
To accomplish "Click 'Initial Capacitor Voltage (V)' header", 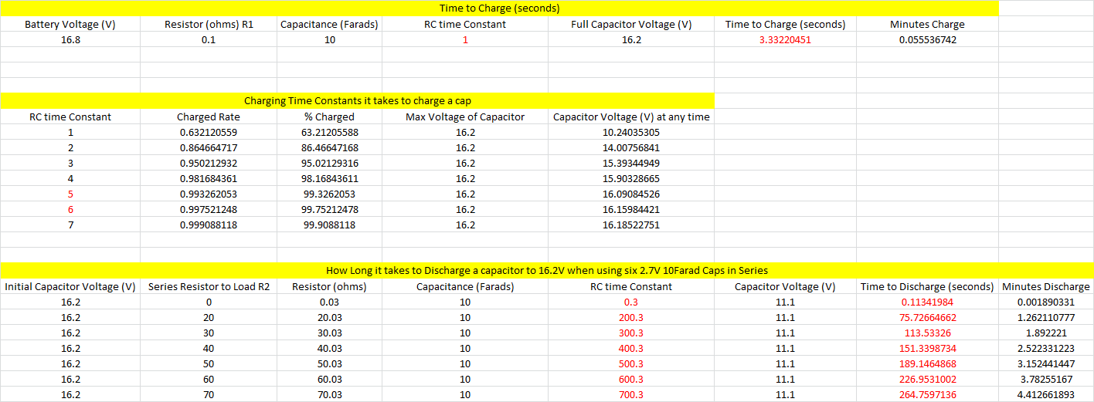I will click(x=70, y=286).
